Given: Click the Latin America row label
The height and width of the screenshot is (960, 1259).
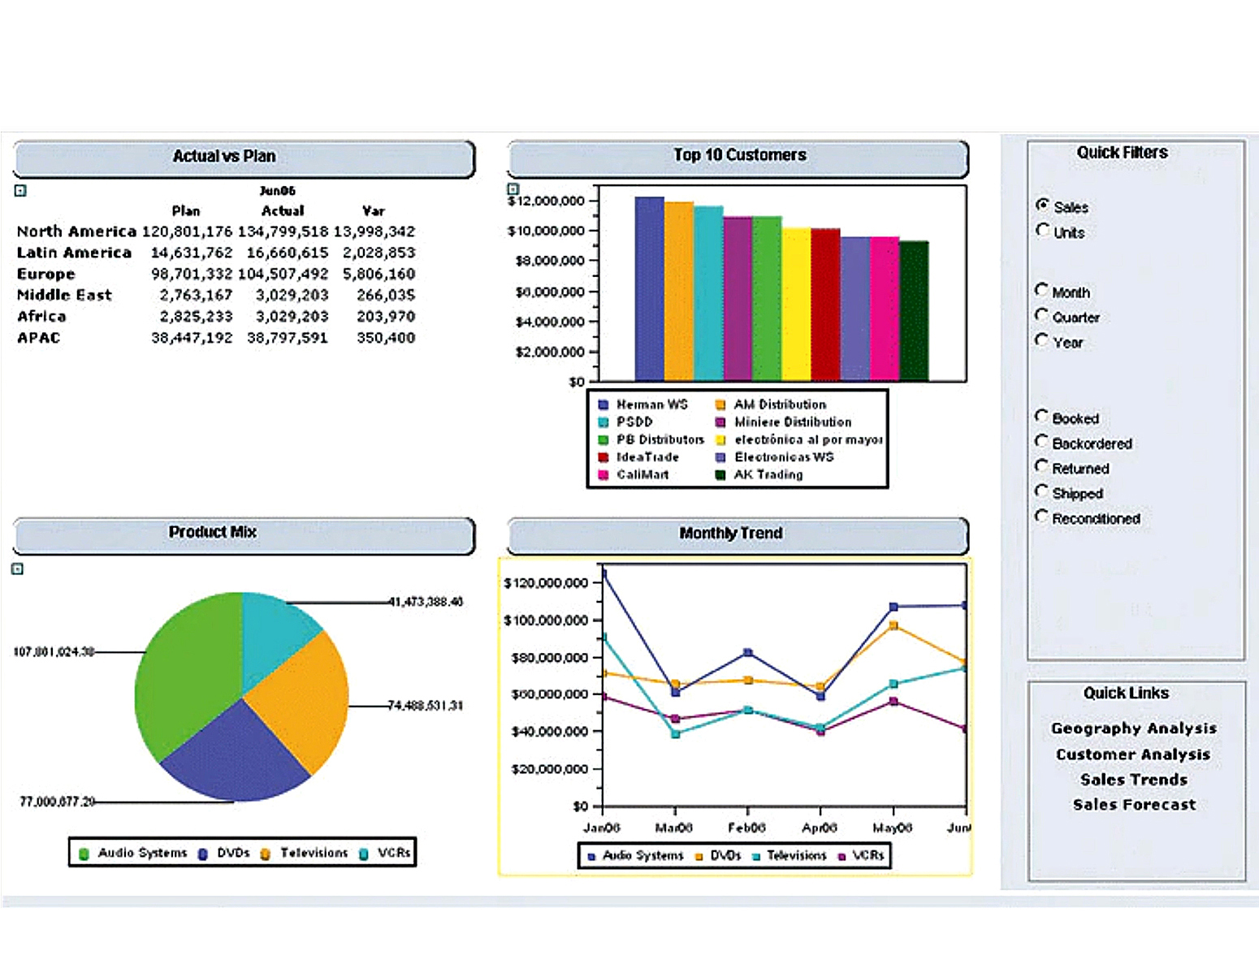Looking at the screenshot, I should pyautogui.click(x=74, y=253).
